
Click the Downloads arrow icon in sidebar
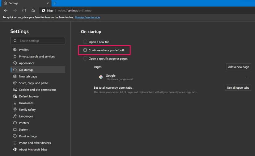point(15,103)
